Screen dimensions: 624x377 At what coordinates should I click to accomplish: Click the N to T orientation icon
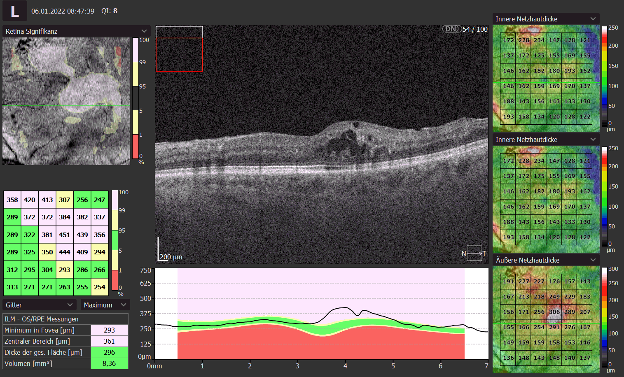[474, 254]
